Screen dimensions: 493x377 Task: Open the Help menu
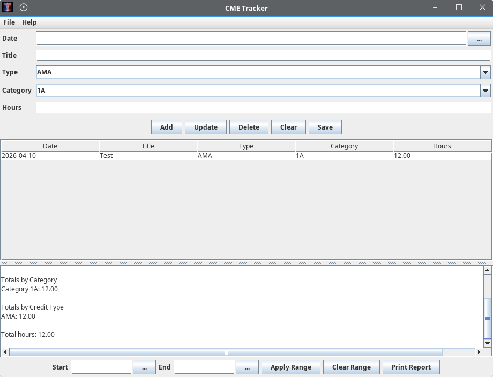coord(29,22)
